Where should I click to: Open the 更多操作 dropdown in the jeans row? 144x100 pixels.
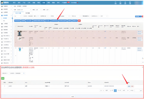point(140,34)
